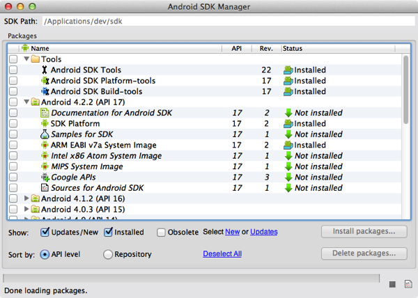Click the Android 4.1.2 (API 16) folder icon
The width and height of the screenshot is (418, 298).
pyautogui.click(x=36, y=198)
